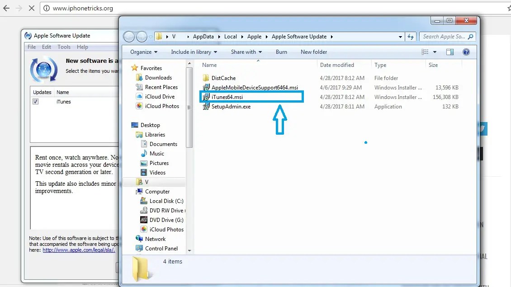This screenshot has width=511, height=287.
Task: Open the Include in library dropdown
Action: [x=194, y=52]
